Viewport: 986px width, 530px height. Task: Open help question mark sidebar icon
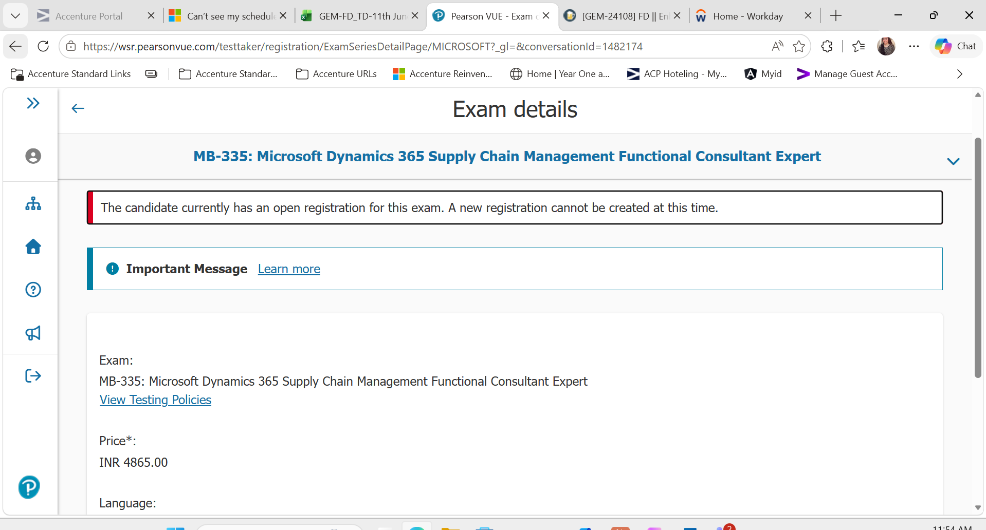coord(33,290)
